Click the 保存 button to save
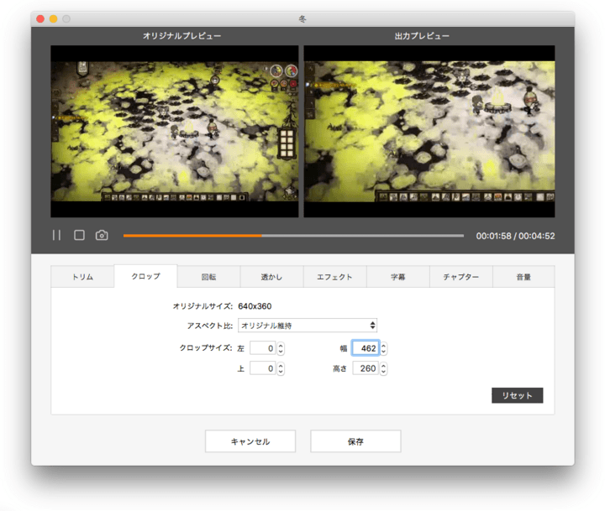 pyautogui.click(x=355, y=441)
